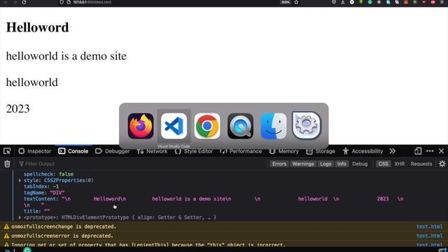This screenshot has height=252, width=448.
Task: Choose Google Chrome in the app switcher
Action: 207,126
